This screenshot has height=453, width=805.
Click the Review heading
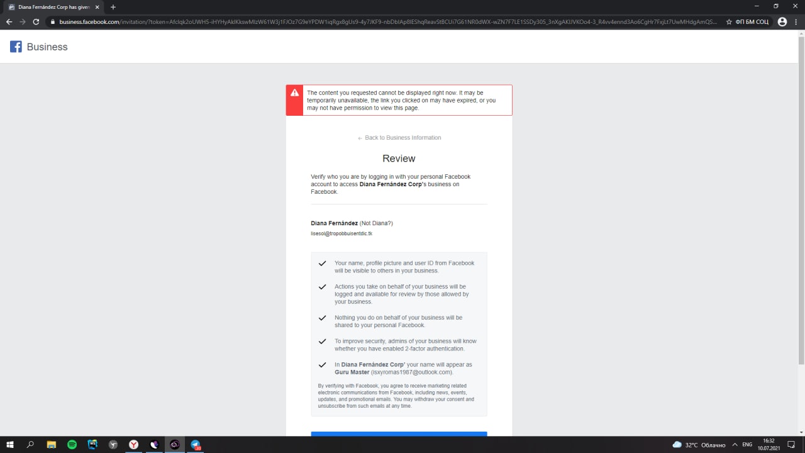pyautogui.click(x=399, y=159)
